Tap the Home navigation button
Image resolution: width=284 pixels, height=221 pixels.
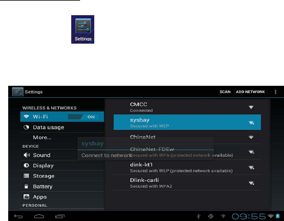(39, 216)
